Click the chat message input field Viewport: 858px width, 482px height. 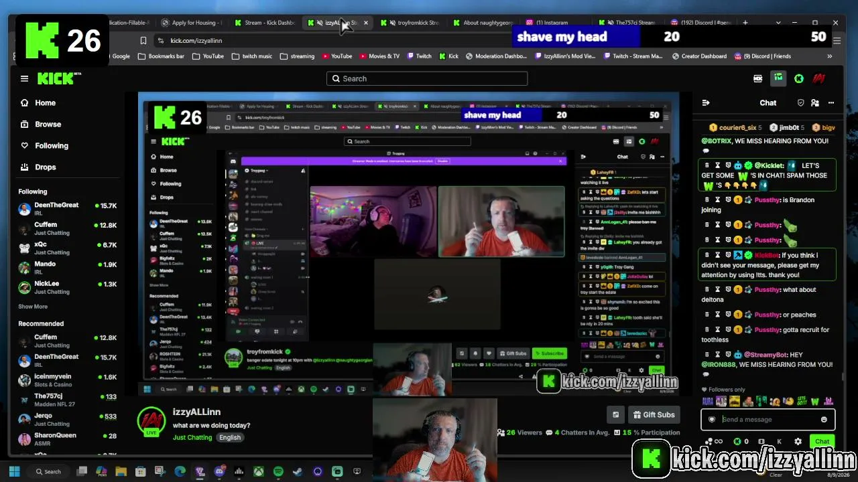pos(768,420)
